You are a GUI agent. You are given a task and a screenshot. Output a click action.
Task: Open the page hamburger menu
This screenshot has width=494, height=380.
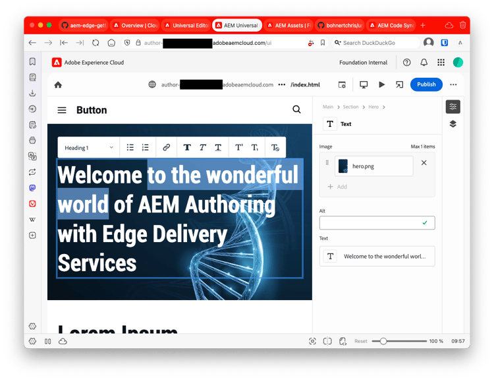click(62, 110)
